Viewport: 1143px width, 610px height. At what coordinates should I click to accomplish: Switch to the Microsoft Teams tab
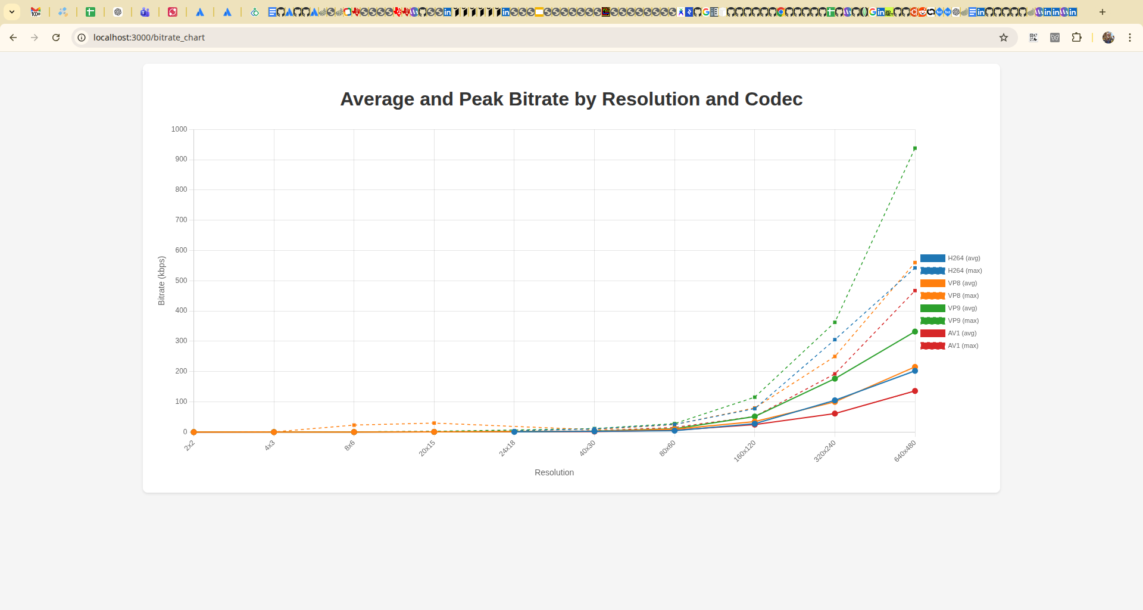coord(145,12)
